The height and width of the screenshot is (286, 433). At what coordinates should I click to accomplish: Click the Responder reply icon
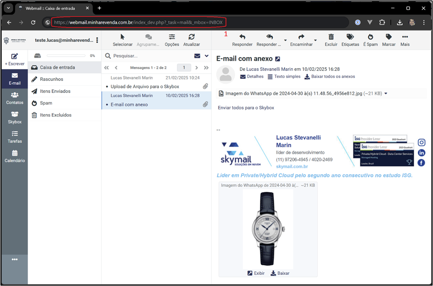(x=242, y=37)
